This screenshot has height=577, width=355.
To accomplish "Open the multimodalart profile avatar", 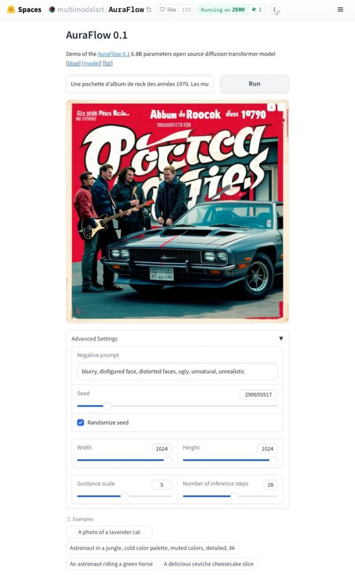I will pyautogui.click(x=52, y=10).
